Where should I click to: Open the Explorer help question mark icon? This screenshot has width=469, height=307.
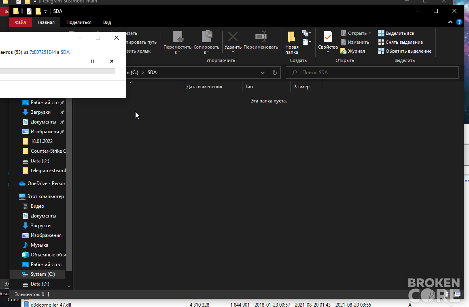click(x=459, y=22)
